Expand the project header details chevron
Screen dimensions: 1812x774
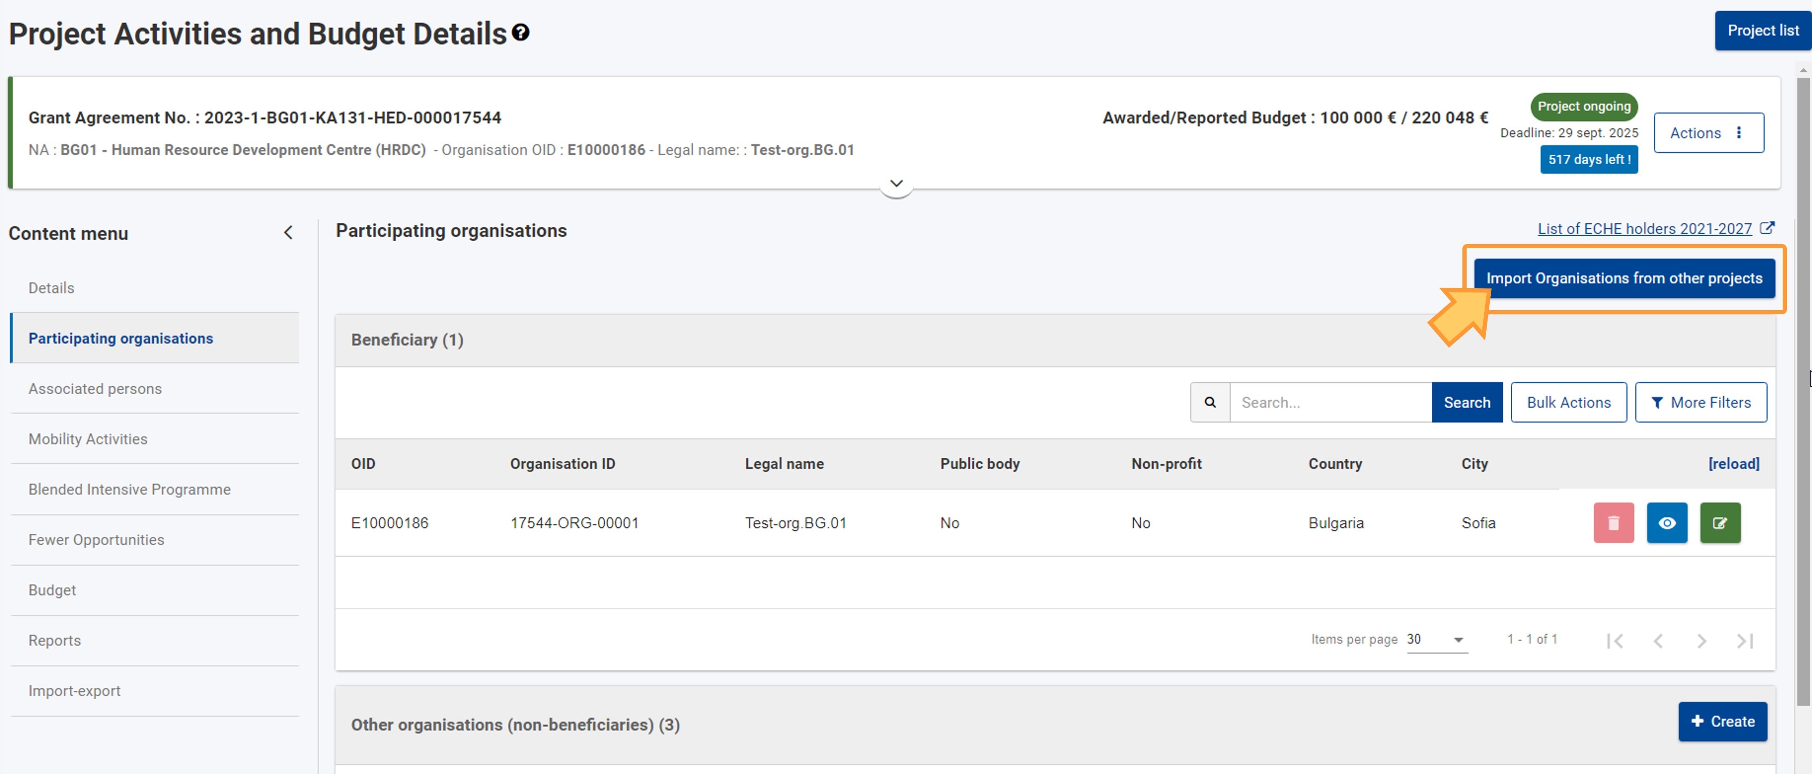(896, 185)
